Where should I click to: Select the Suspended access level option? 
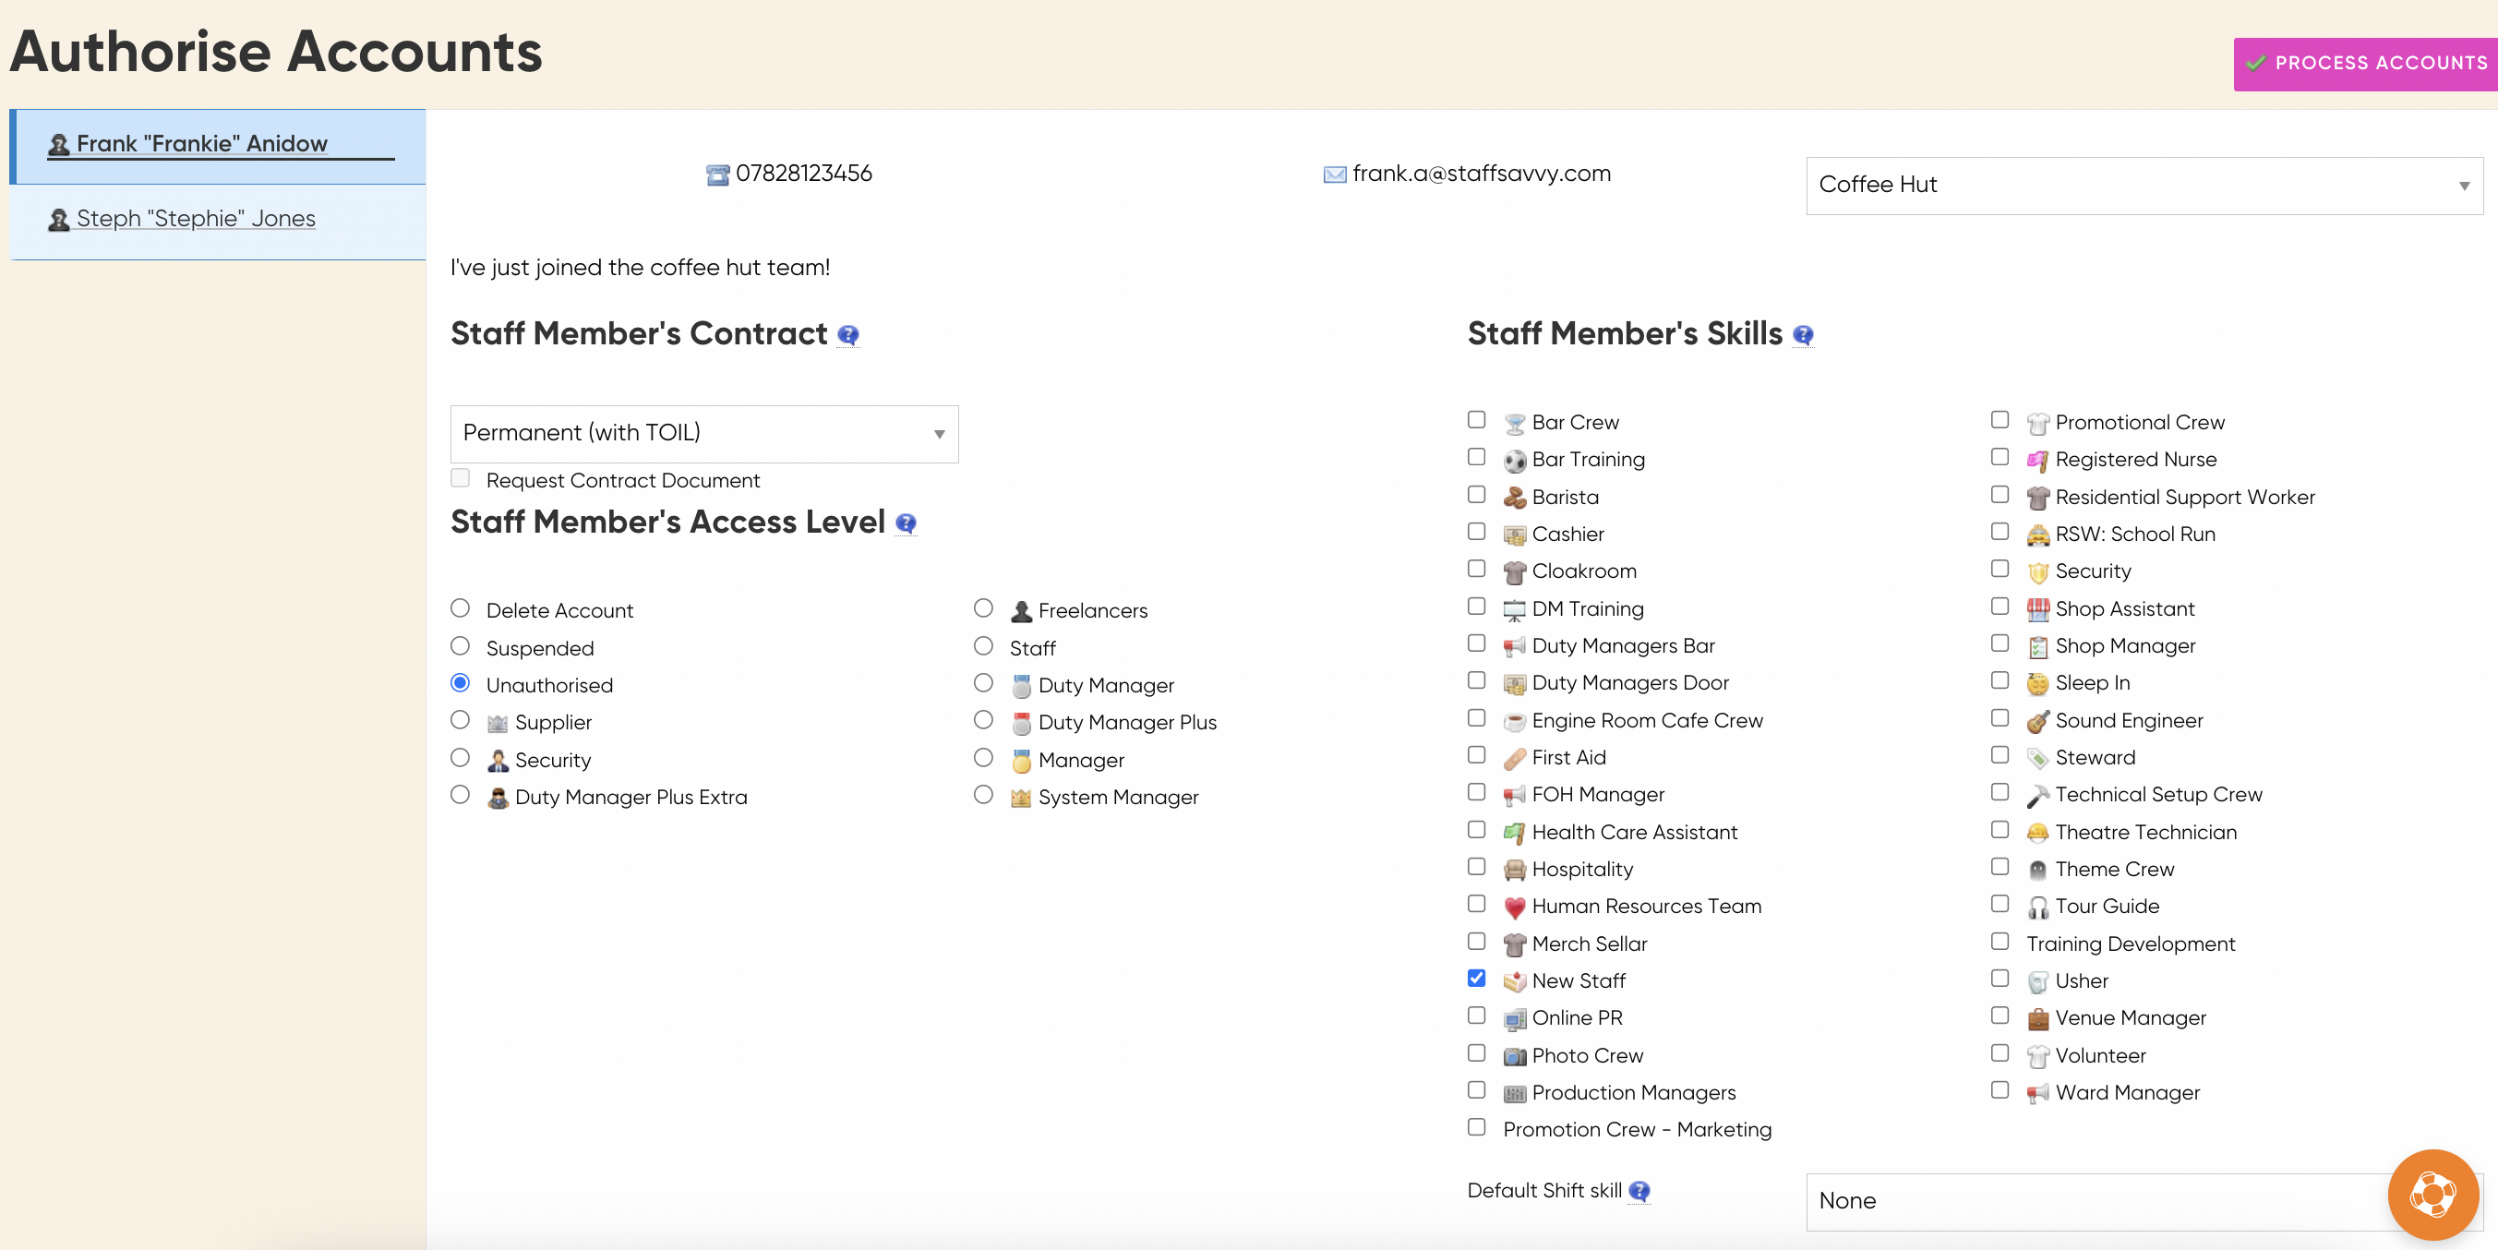point(461,646)
